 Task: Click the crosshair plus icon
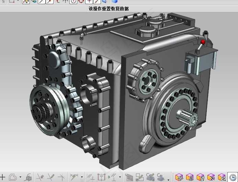2,177
